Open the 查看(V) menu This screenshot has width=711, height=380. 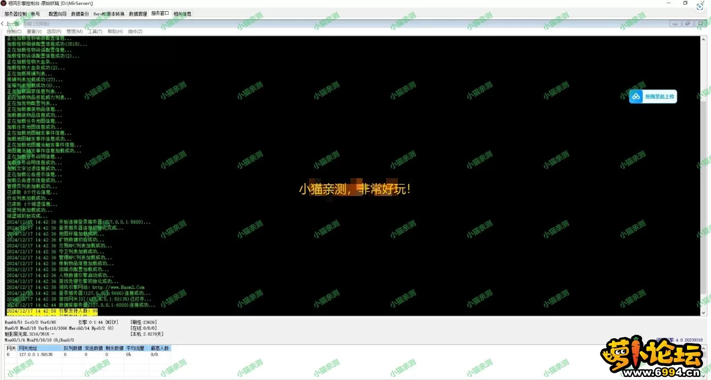tap(34, 32)
